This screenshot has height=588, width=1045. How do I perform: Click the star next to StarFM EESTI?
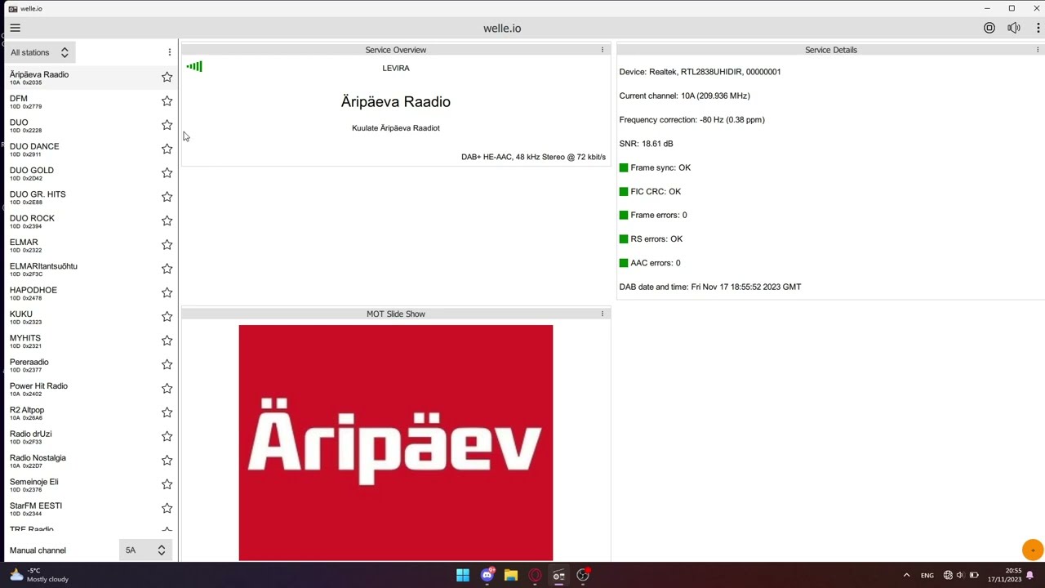[x=167, y=508]
